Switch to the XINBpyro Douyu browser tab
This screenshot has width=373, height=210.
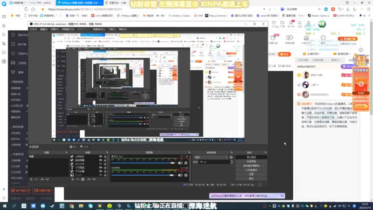79,3
